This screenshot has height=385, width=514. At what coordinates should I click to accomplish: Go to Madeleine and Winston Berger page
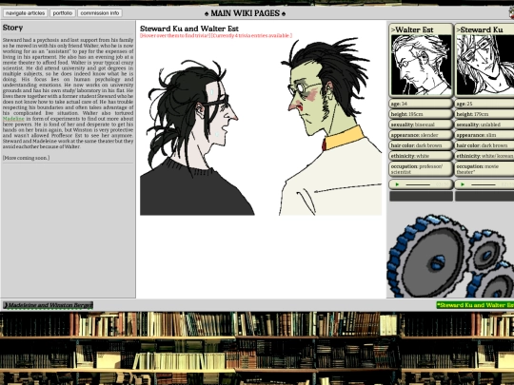coord(48,305)
